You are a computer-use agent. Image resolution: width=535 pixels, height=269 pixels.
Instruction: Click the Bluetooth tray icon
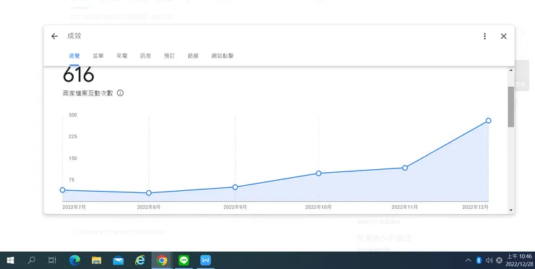pos(479,260)
